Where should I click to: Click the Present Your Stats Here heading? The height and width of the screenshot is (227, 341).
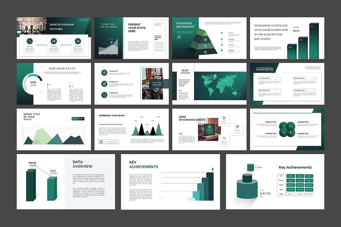[x=137, y=28]
